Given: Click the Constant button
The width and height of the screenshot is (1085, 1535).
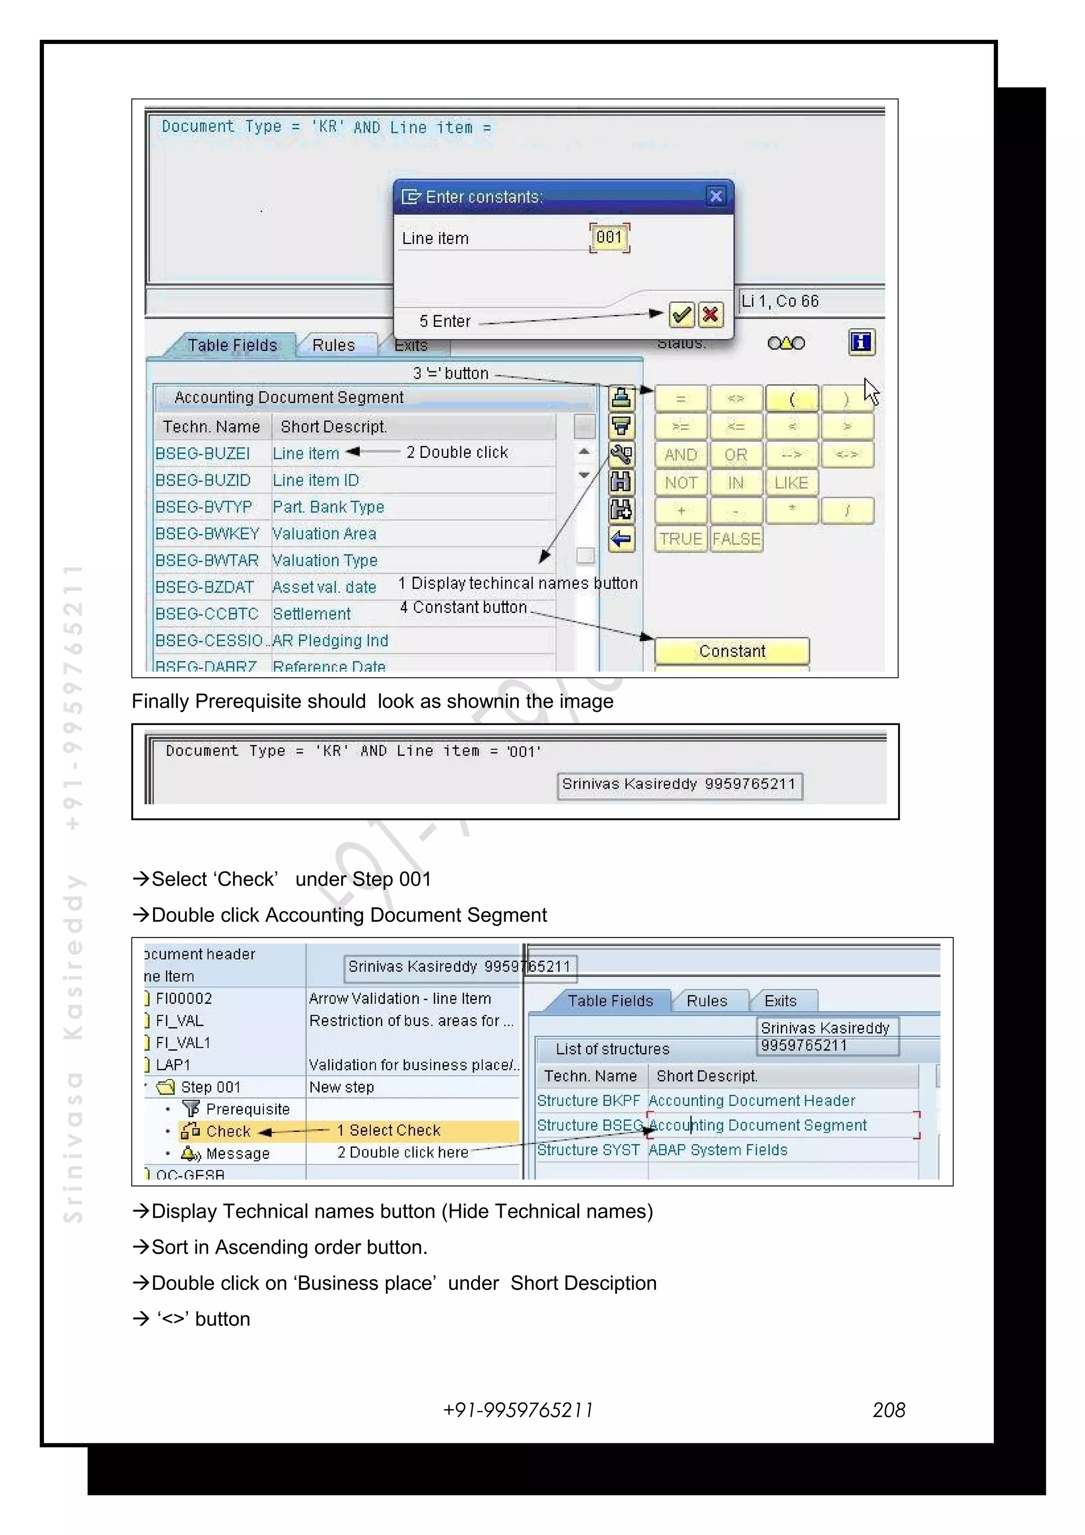Looking at the screenshot, I should 732,651.
